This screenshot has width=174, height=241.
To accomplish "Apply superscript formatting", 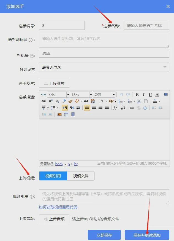I will coord(50,101).
